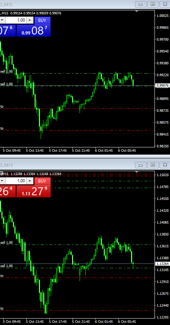The image size is (170, 325).
Task: Click the upper 'tp' level label in upper chart
Action: [x=2, y=106]
